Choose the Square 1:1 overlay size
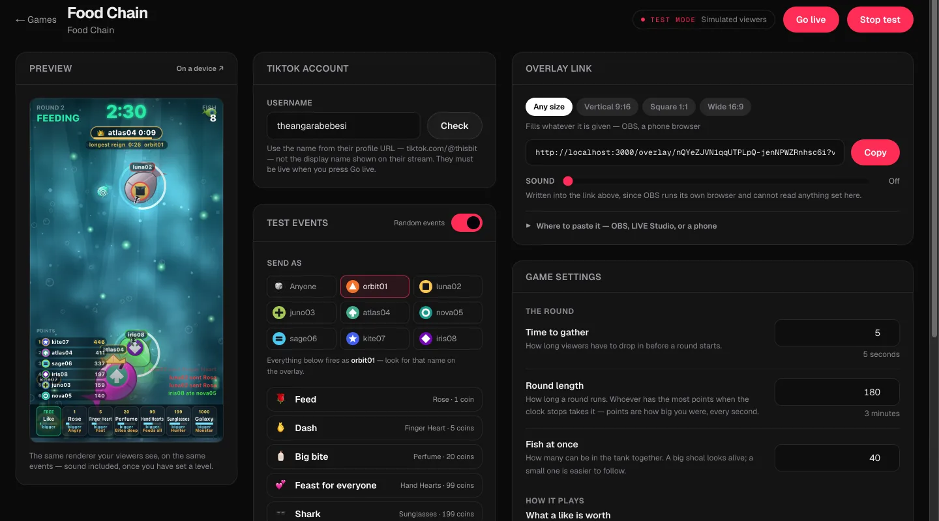This screenshot has width=939, height=521. tap(669, 107)
